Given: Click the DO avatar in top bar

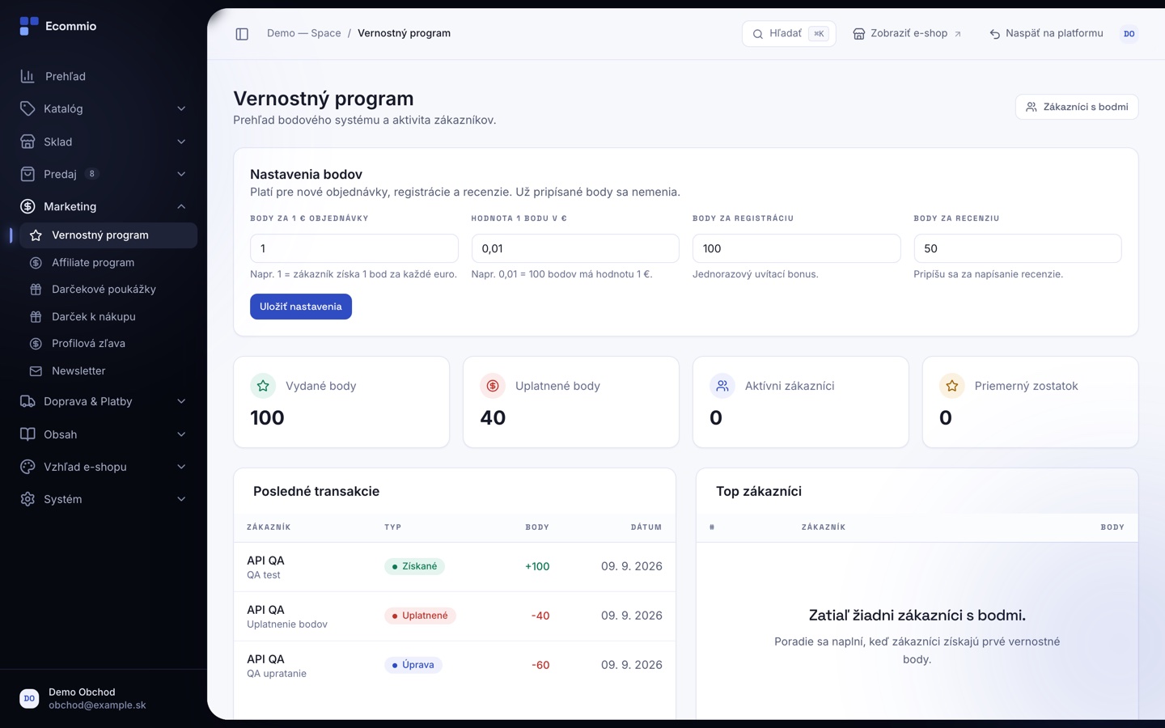Looking at the screenshot, I should pyautogui.click(x=1129, y=34).
